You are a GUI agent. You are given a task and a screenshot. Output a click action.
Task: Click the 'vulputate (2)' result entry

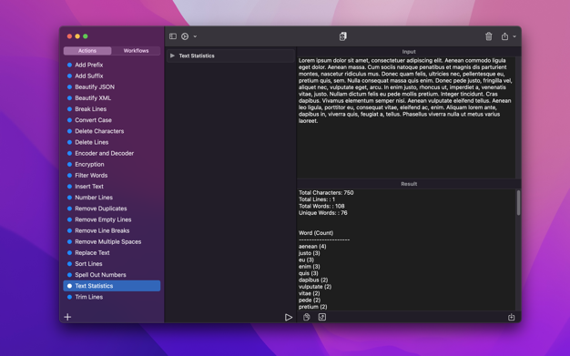tap(315, 287)
